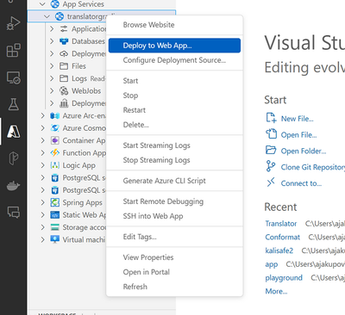
Task: Select Edit Tags menu item
Action: 174,237
